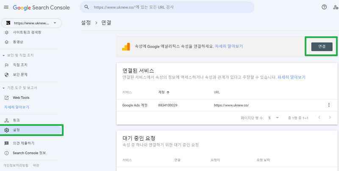Select 설정 in the sidebar
The height and width of the screenshot is (171, 339).
[31, 130]
